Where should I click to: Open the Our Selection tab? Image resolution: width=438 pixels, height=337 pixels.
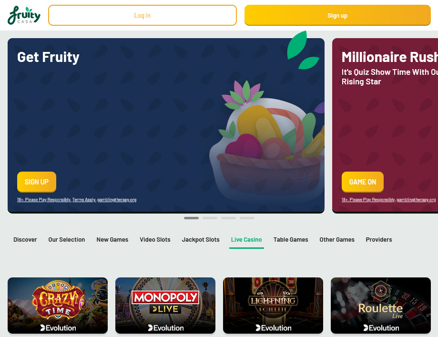coord(66,240)
